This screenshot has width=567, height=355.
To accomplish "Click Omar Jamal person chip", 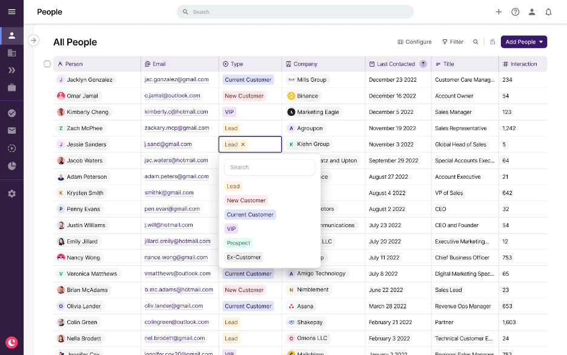I will pyautogui.click(x=78, y=96).
